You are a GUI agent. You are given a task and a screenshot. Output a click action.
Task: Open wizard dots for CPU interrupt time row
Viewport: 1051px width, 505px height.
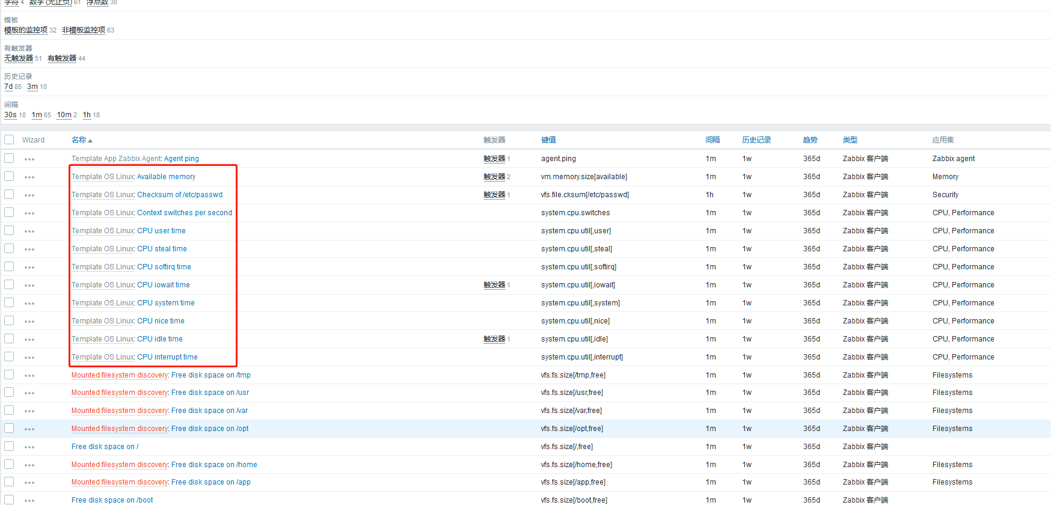point(29,358)
